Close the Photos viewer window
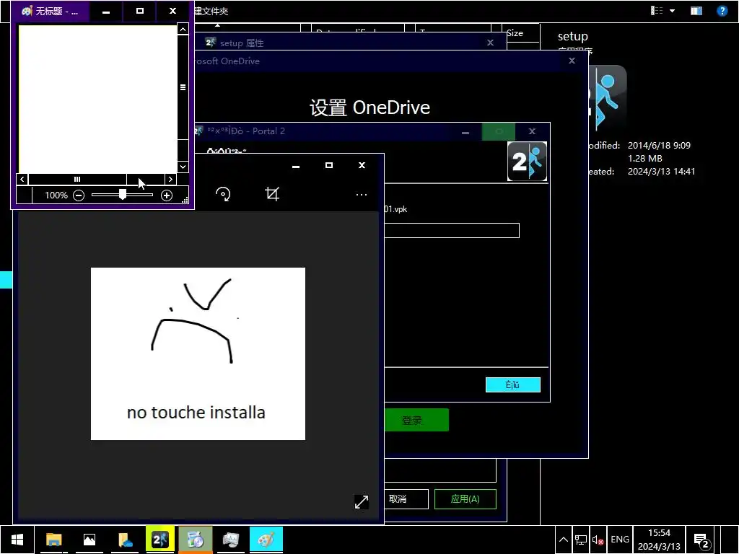The width and height of the screenshot is (739, 554). pos(362,165)
